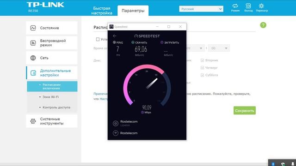
Task: Click the Speedtest back arrow
Action: (115, 36)
